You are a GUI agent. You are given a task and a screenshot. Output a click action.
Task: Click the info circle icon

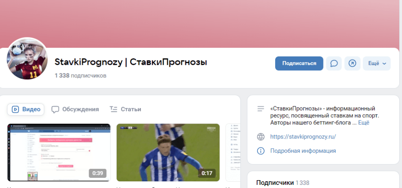tap(261, 151)
